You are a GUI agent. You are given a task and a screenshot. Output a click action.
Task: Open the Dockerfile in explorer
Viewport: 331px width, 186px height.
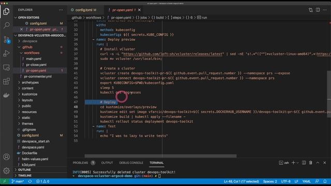(x=29, y=153)
